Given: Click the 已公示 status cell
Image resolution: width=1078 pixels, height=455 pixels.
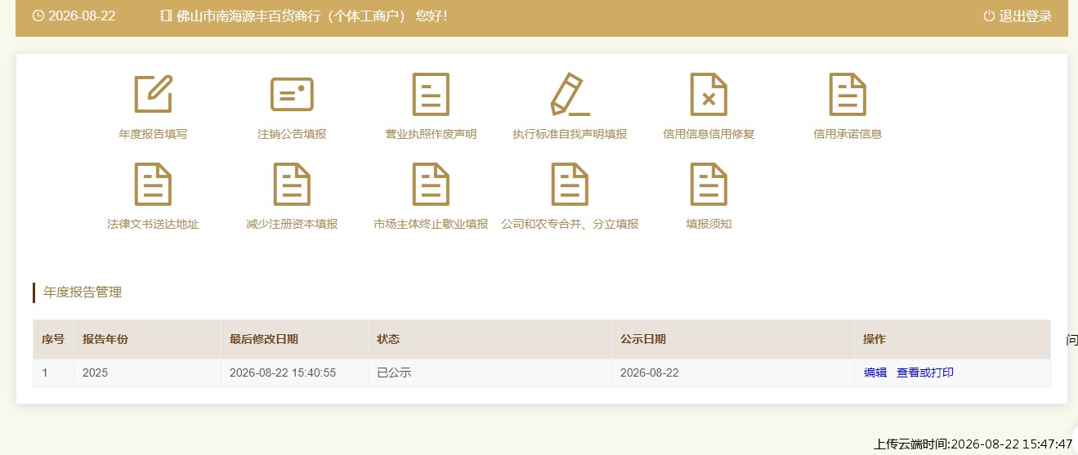Looking at the screenshot, I should pyautogui.click(x=490, y=372).
